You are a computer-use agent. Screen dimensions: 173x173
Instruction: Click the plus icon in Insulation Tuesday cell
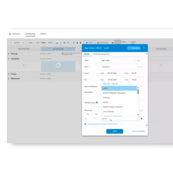(58, 65)
